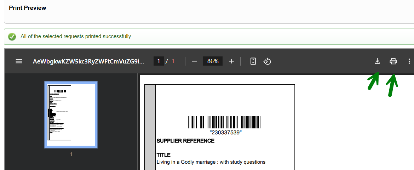Zoom out of the PDF
414x170 pixels.
(x=194, y=61)
